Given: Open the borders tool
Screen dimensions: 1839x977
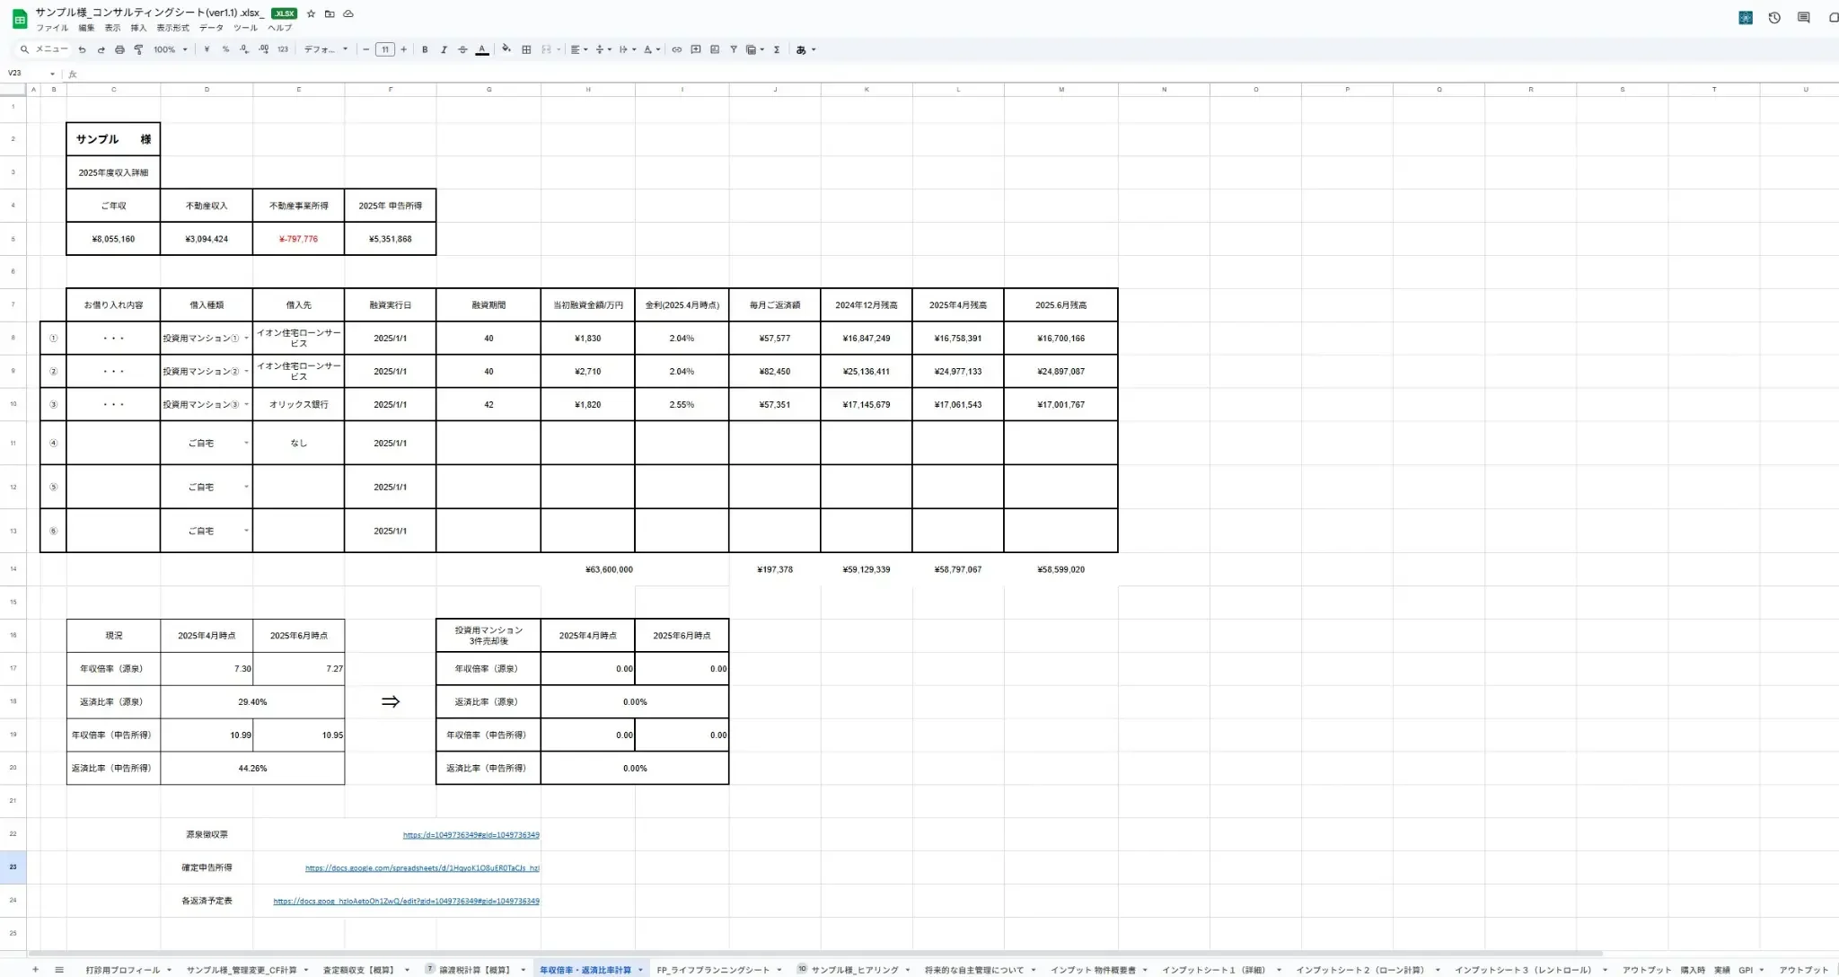Looking at the screenshot, I should click(x=526, y=49).
